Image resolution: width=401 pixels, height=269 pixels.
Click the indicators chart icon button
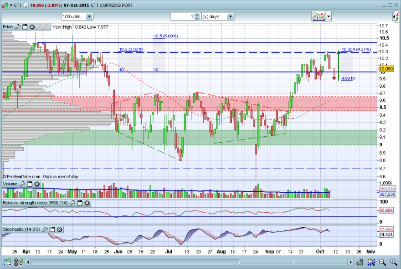319,17
